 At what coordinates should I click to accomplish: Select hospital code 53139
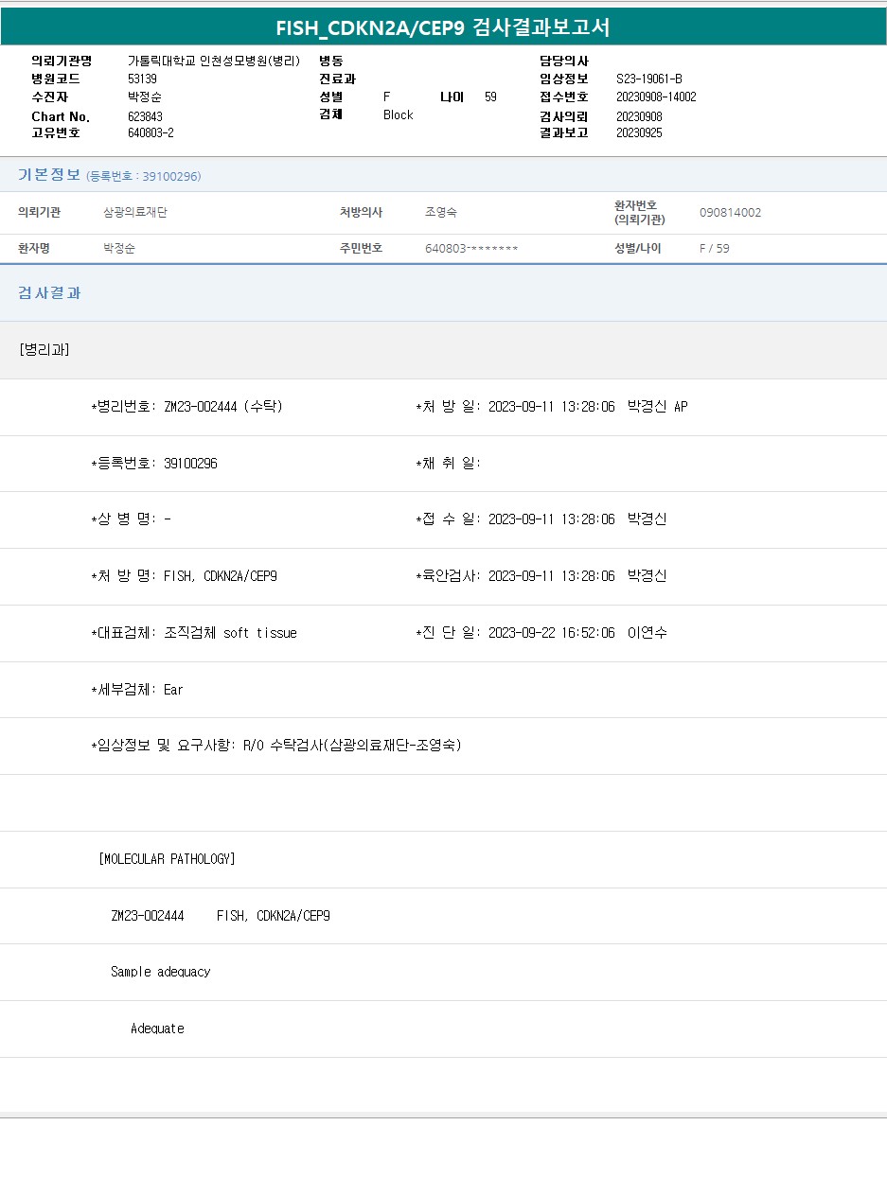142,79
